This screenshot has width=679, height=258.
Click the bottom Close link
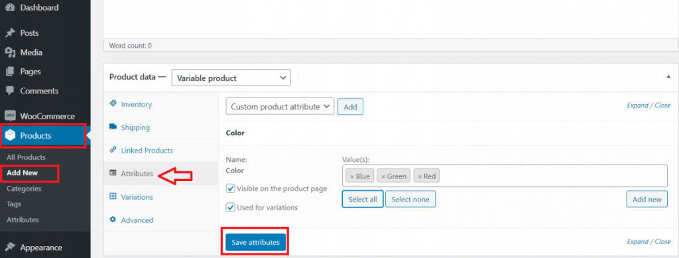[x=662, y=241]
